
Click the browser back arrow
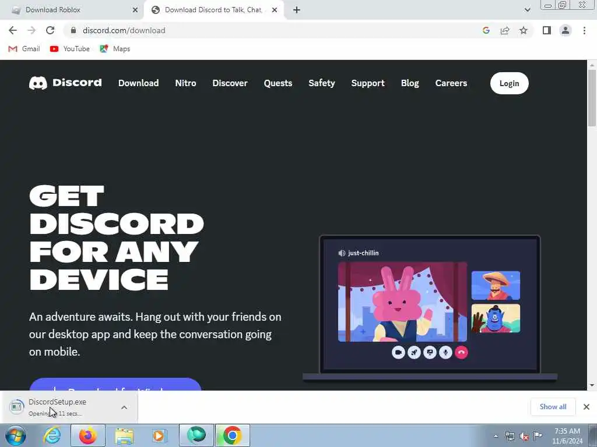coord(13,30)
